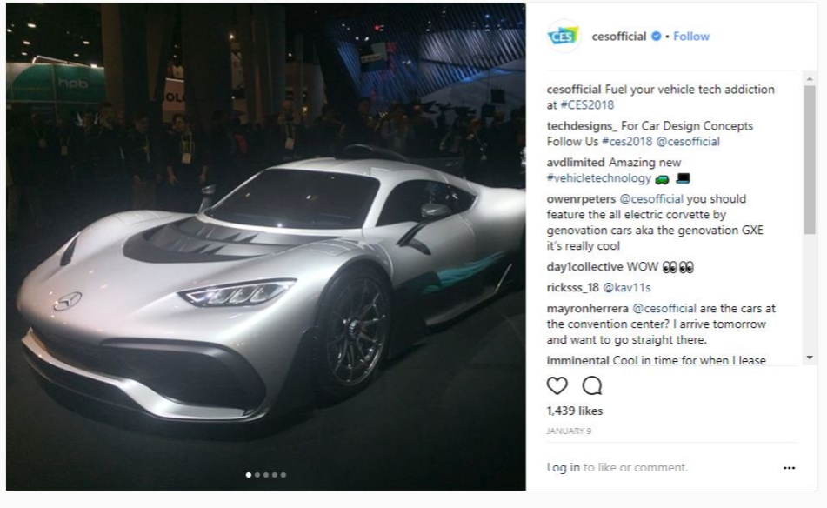Click the CES profile avatar
The height and width of the screenshot is (508, 827).
click(x=564, y=36)
